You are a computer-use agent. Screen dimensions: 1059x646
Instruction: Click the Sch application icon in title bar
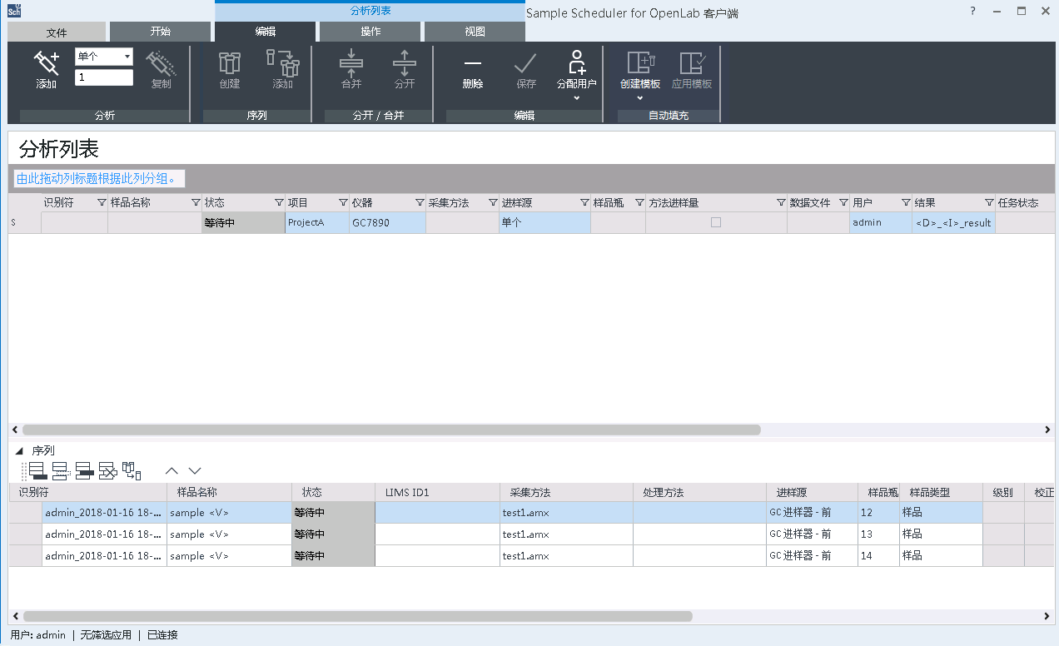point(13,11)
